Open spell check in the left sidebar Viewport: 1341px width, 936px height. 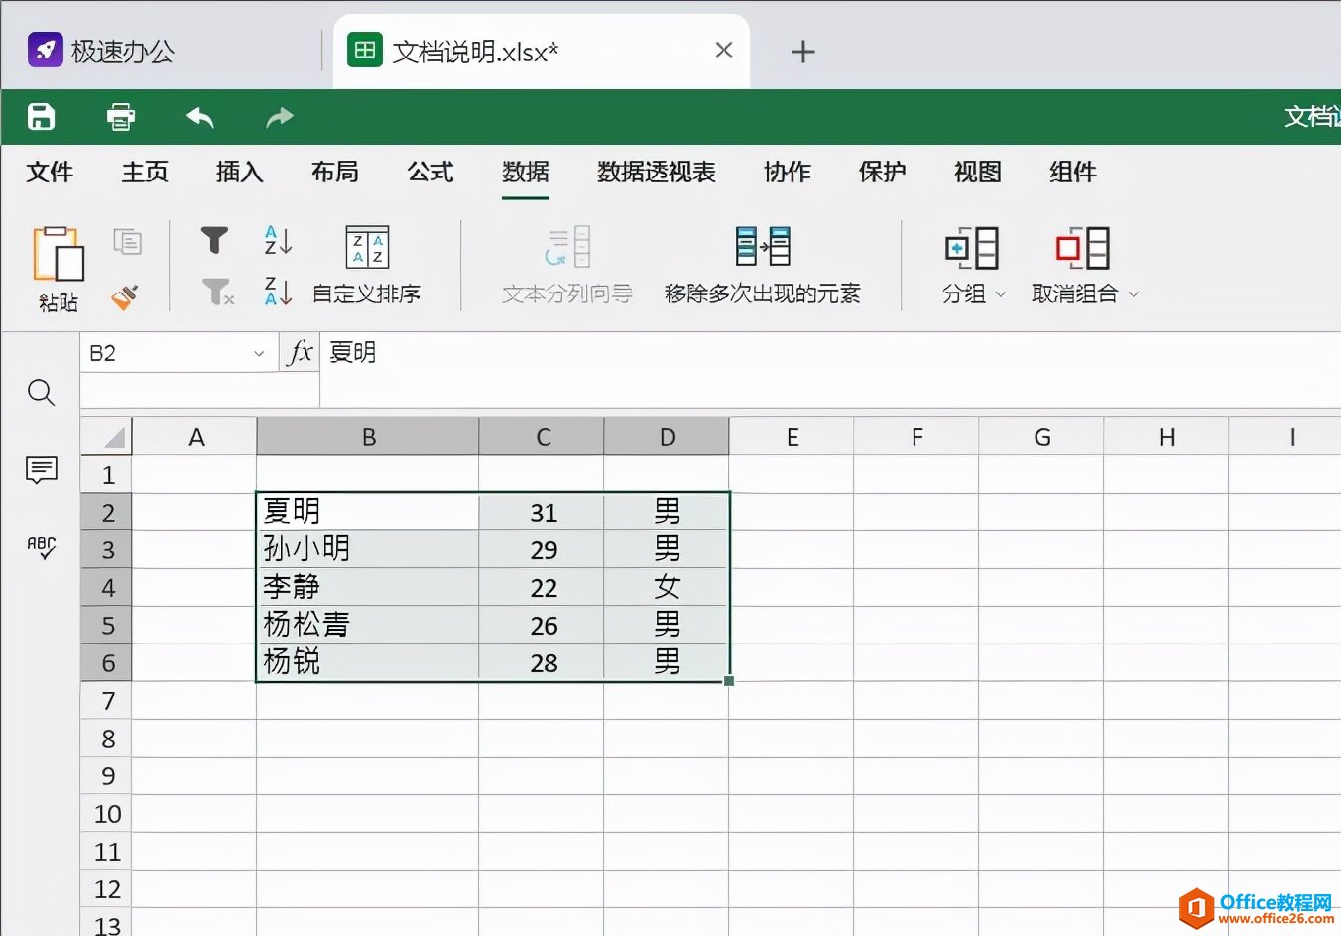tap(41, 546)
